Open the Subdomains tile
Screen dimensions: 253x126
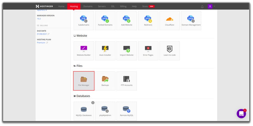(83, 20)
